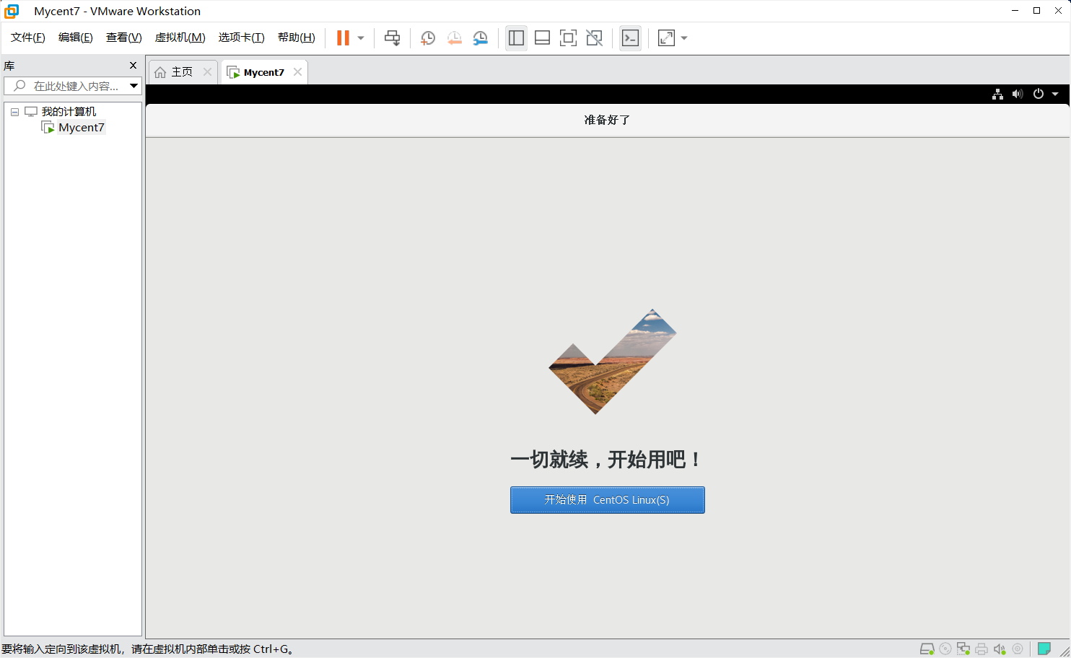Collapse the 我的计算机 tree node
This screenshot has height=658, width=1071.
[x=14, y=111]
